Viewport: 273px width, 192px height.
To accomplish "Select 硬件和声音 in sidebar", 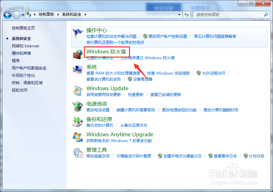I will [x=21, y=53].
